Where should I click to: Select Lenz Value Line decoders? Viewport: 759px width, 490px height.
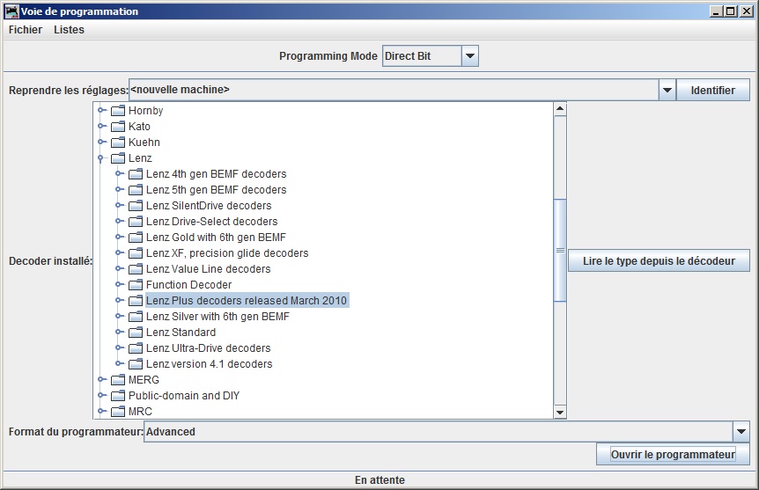[x=208, y=269]
